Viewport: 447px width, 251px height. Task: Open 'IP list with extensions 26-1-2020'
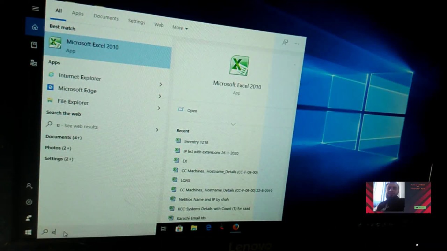point(211,152)
